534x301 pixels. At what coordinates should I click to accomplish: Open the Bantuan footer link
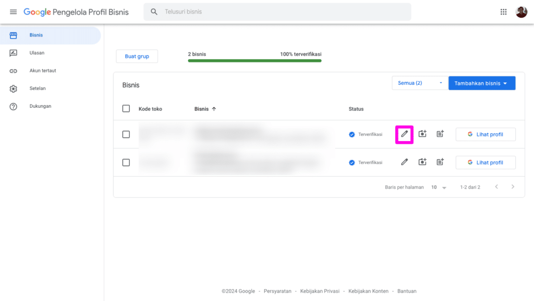[407, 291]
